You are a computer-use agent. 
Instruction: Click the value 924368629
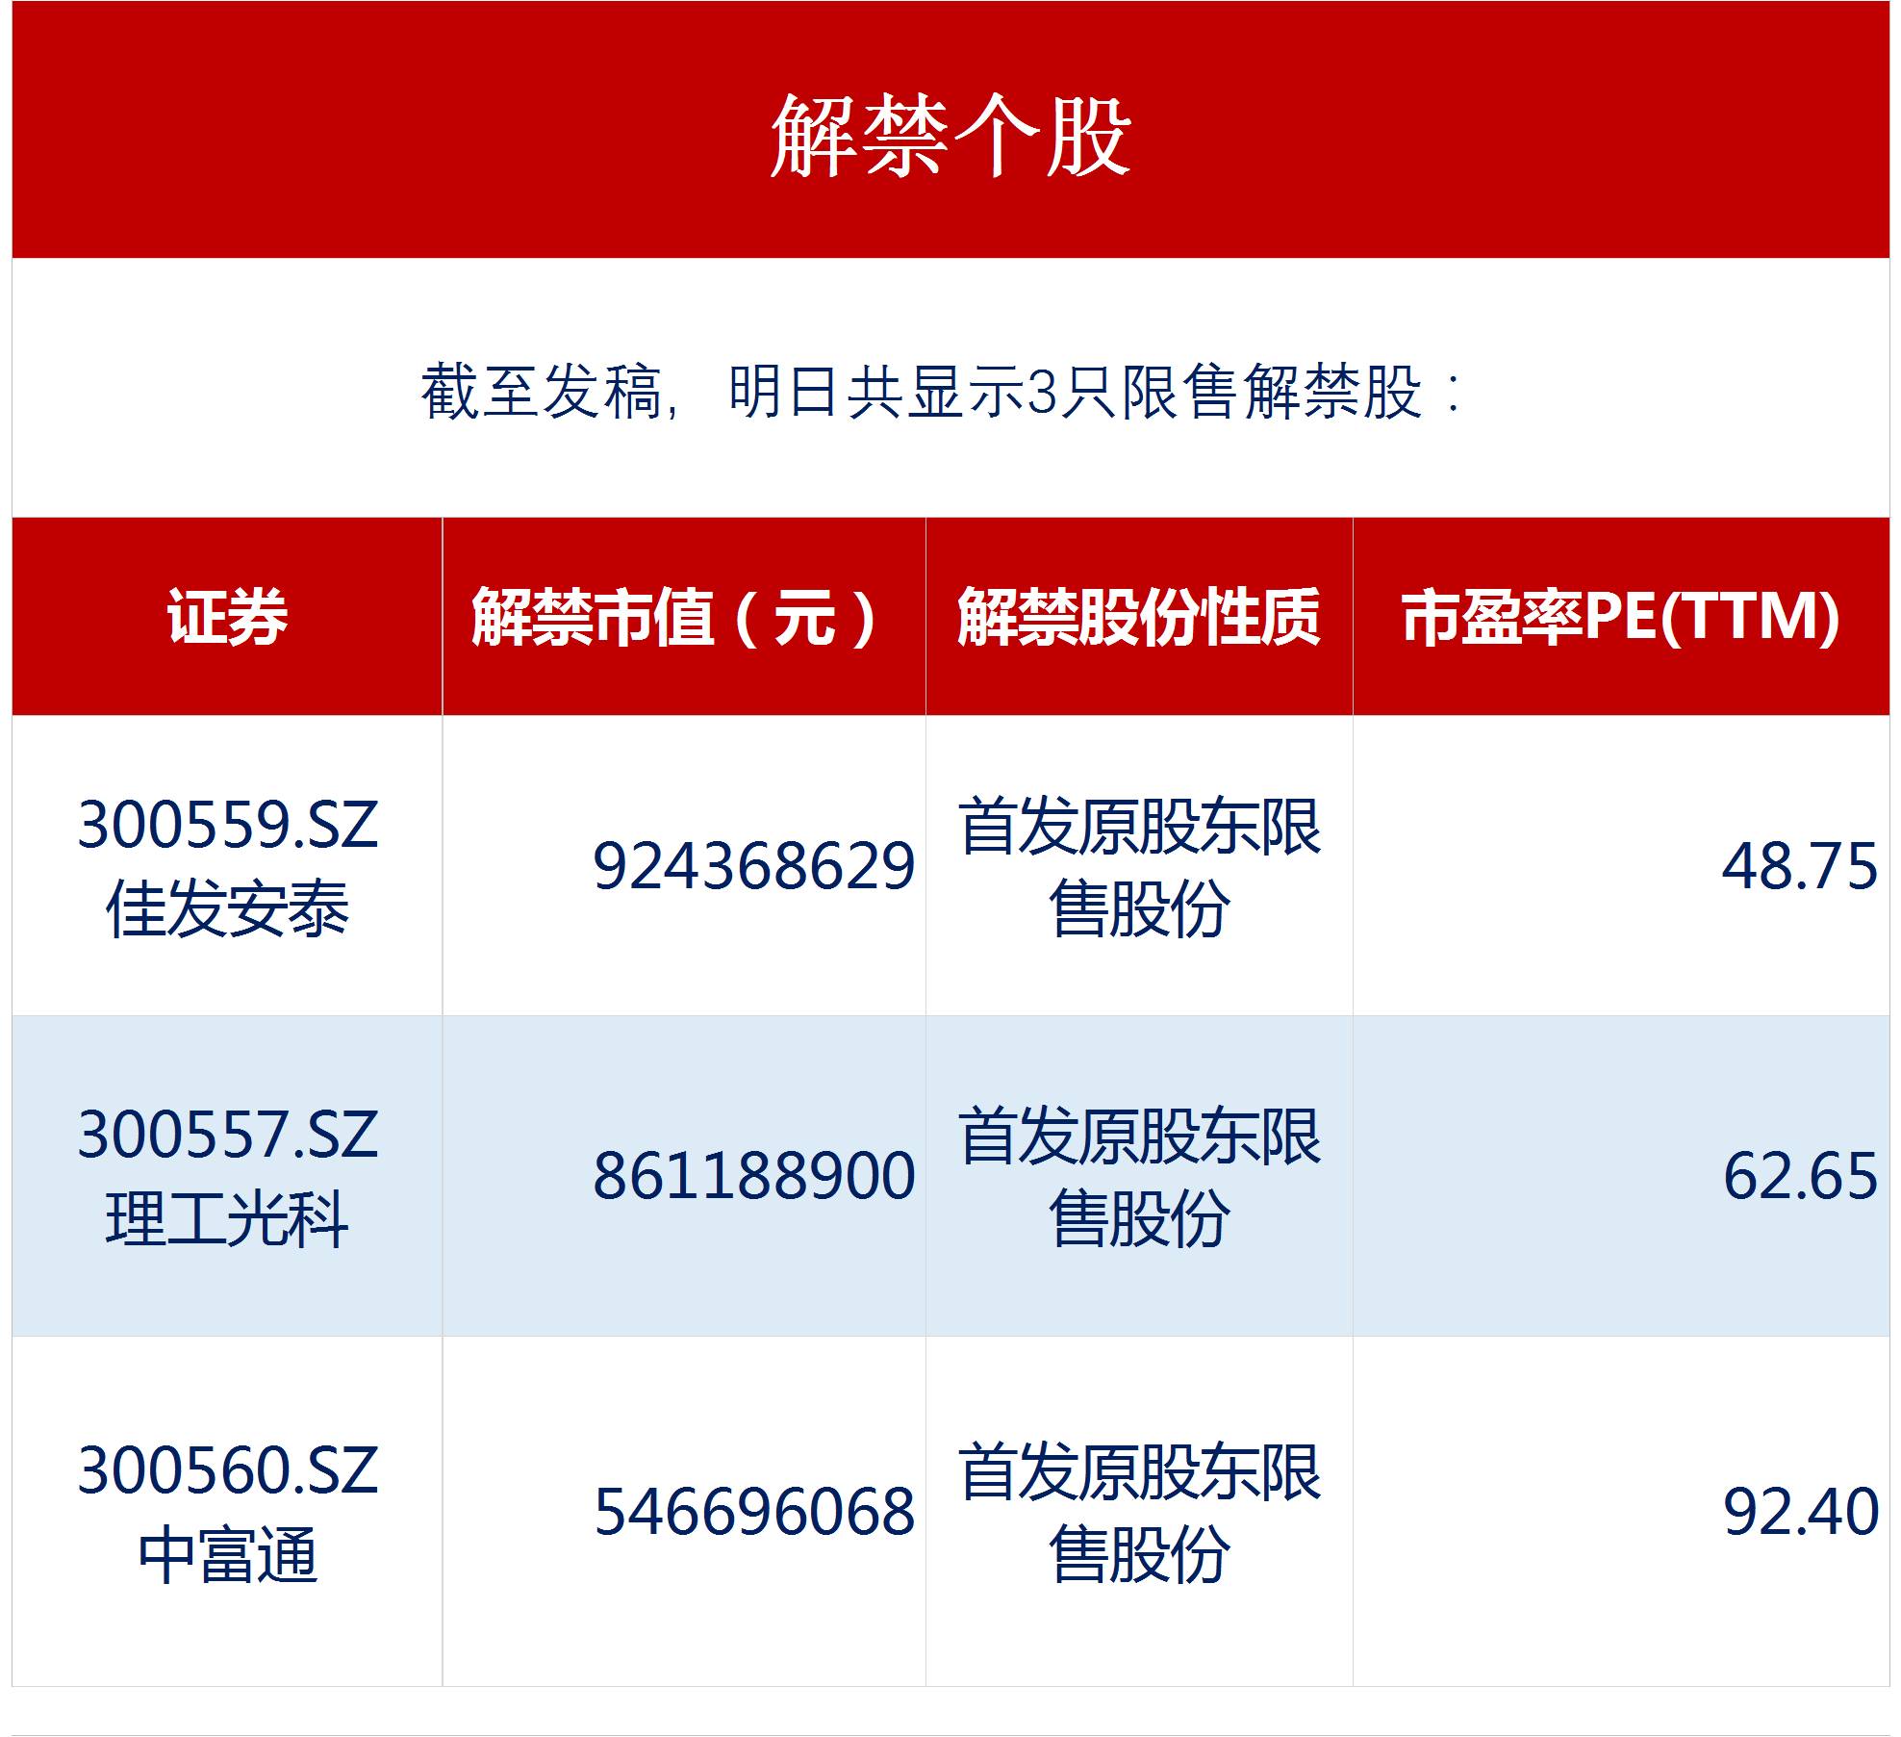753,866
